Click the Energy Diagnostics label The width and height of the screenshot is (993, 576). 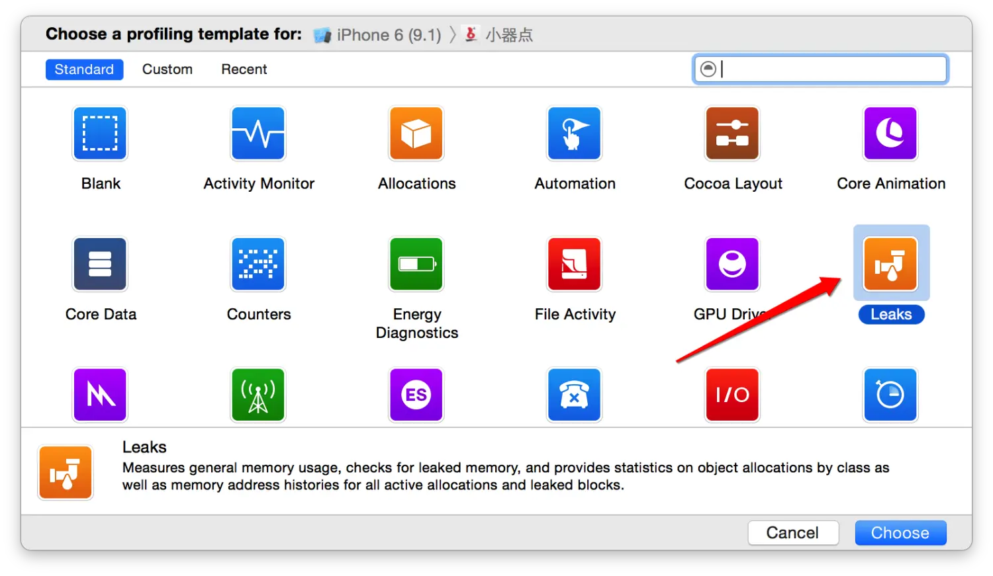point(417,323)
